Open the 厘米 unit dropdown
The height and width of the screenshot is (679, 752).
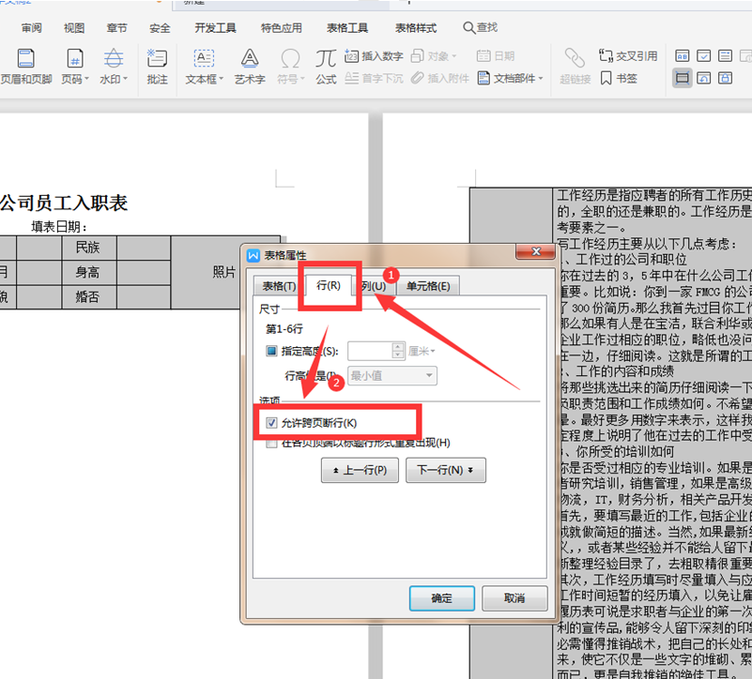coord(422,352)
